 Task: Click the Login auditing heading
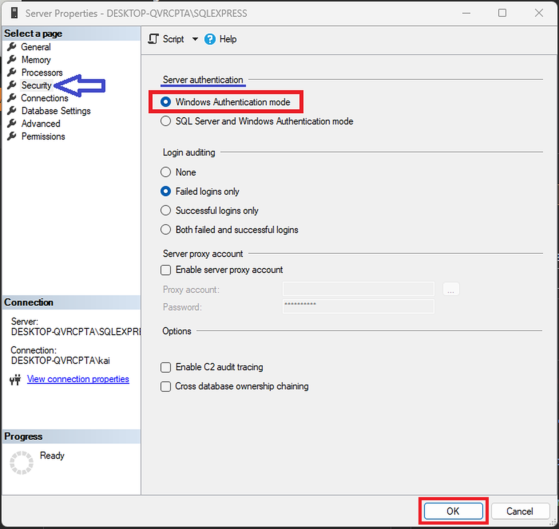(x=189, y=152)
